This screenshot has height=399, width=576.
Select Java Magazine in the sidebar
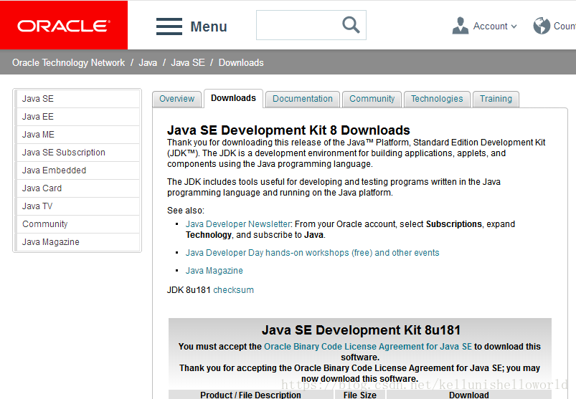pyautogui.click(x=78, y=242)
